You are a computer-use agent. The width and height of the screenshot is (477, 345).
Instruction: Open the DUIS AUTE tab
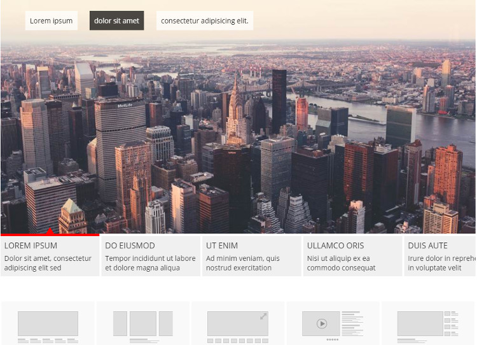tap(440, 256)
